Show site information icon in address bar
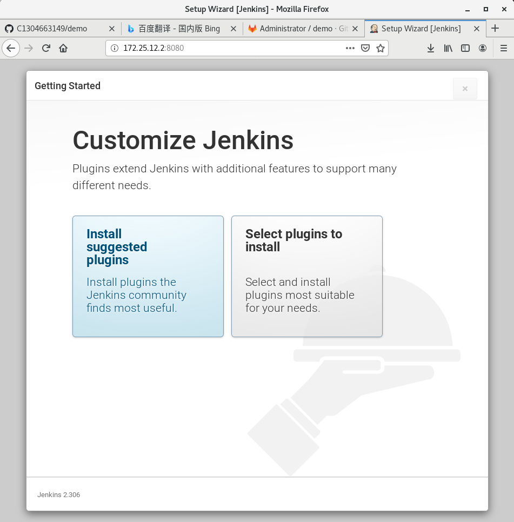Screen dimensions: 514x522 (115, 48)
